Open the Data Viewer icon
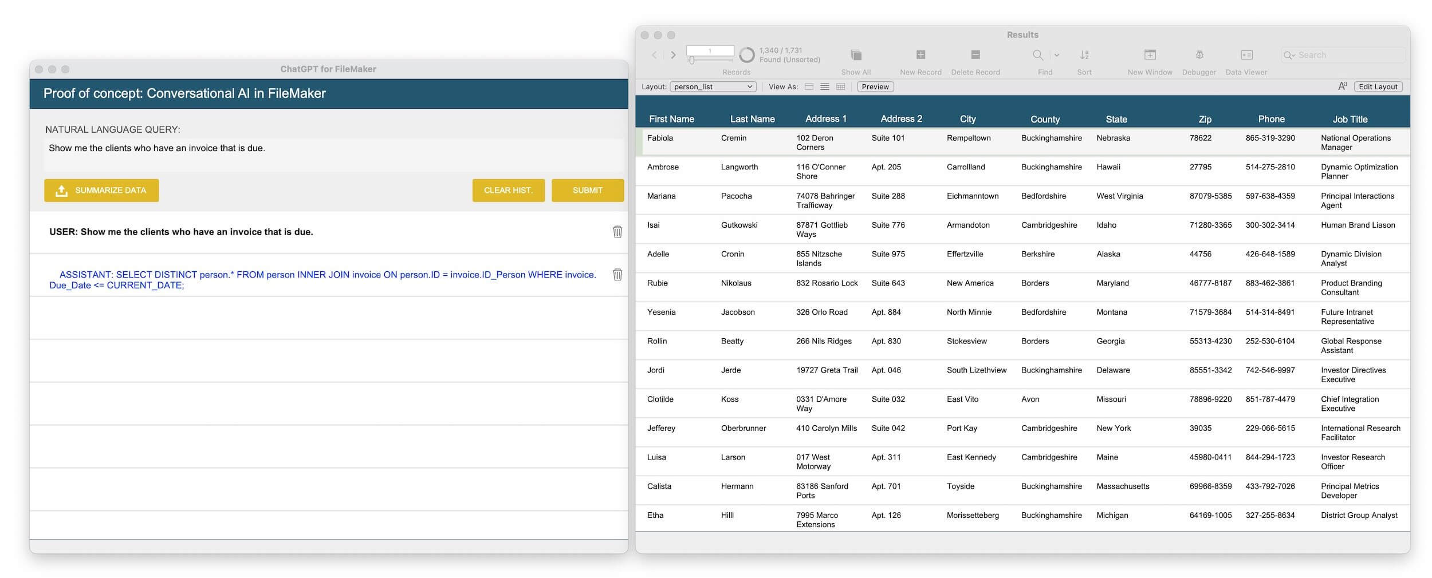1432x578 pixels. point(1246,55)
